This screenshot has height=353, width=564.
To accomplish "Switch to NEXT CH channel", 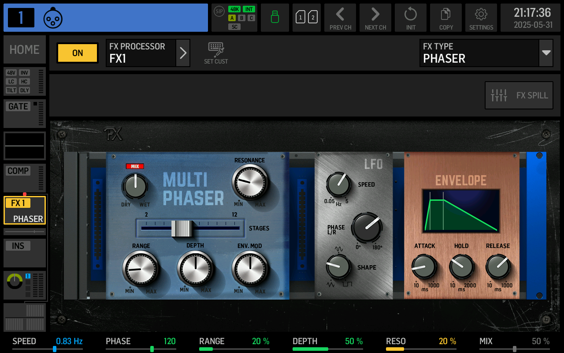I will coord(375,18).
